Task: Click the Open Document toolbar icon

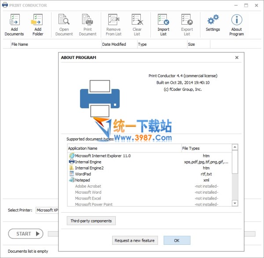Action: click(64, 19)
